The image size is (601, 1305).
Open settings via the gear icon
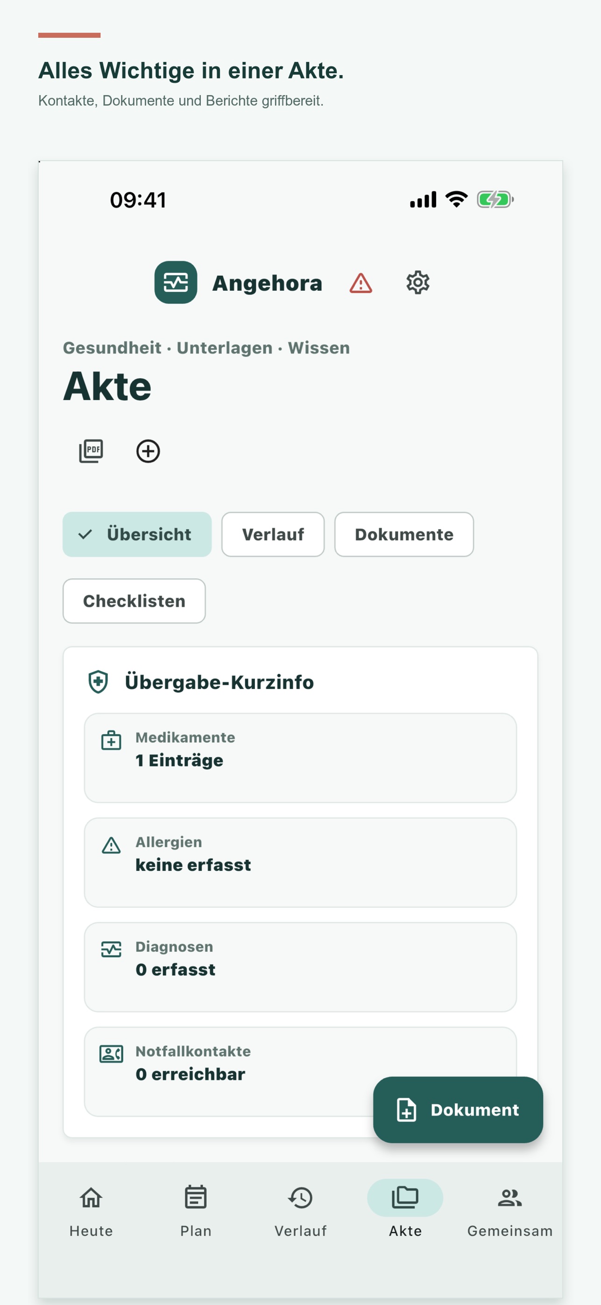(x=418, y=282)
